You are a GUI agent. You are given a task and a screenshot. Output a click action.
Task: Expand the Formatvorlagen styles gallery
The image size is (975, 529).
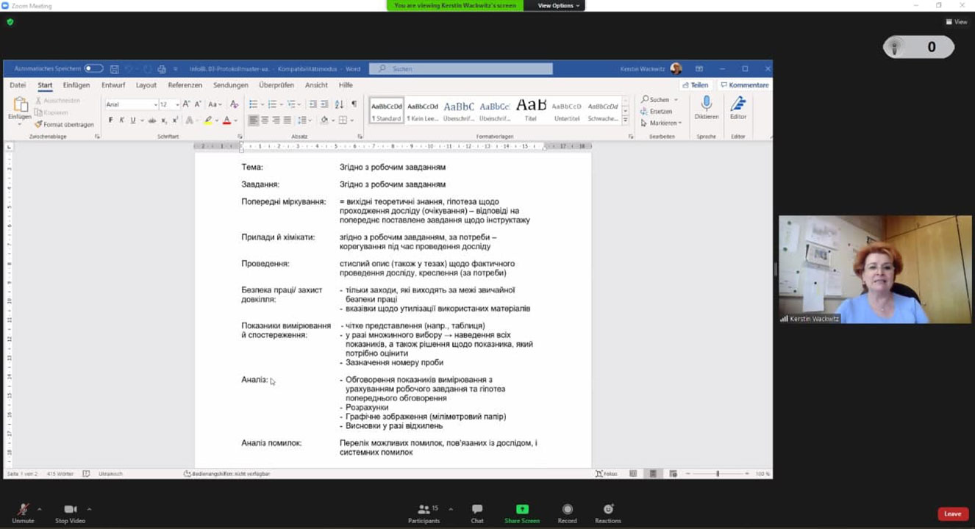tap(626, 120)
